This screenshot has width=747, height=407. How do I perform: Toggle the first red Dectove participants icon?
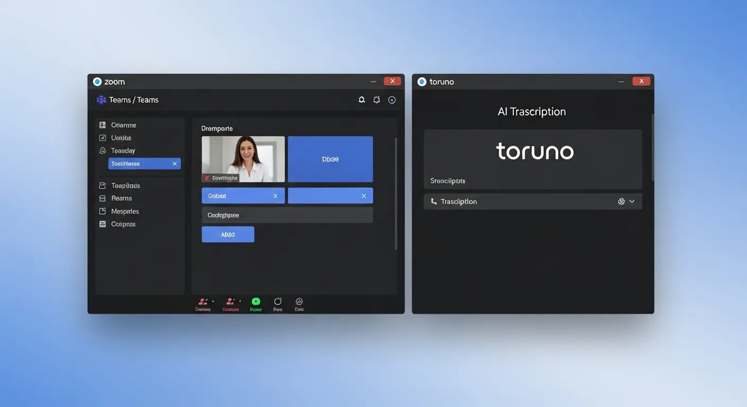coord(202,302)
